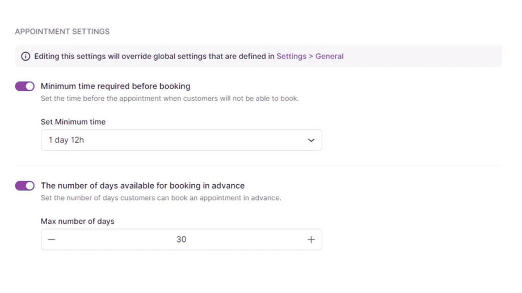Click the override global settings notice text
The image size is (522, 293).
click(154, 56)
